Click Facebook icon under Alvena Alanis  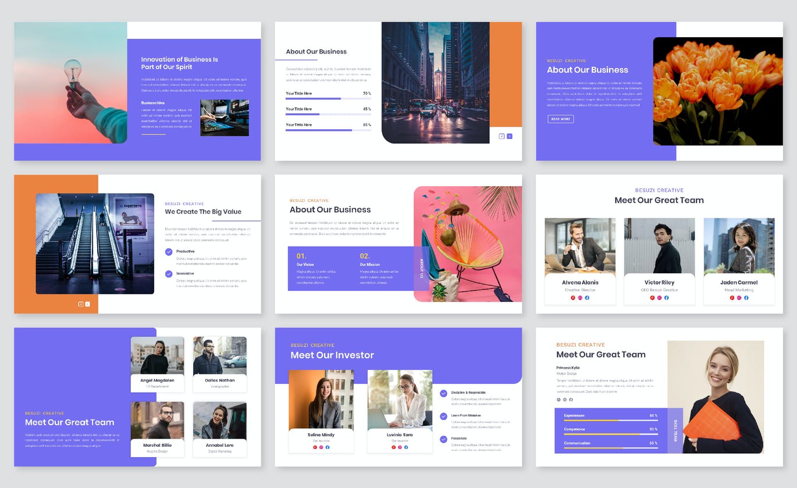587,298
